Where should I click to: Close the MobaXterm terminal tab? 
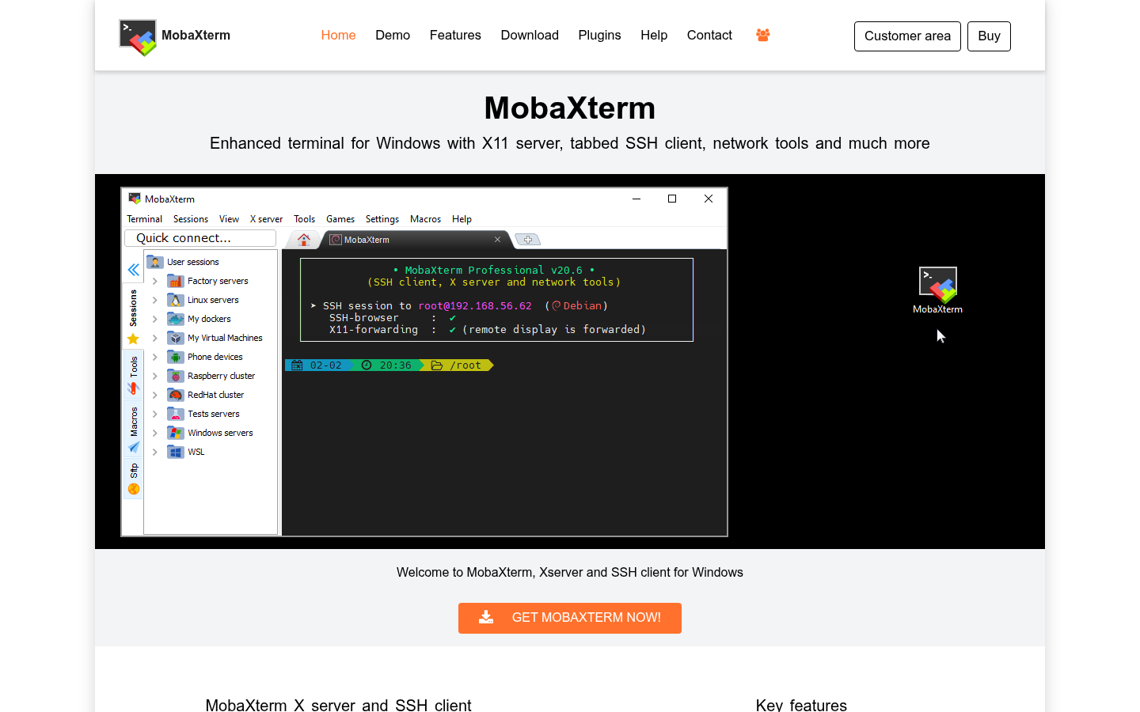[x=497, y=240]
